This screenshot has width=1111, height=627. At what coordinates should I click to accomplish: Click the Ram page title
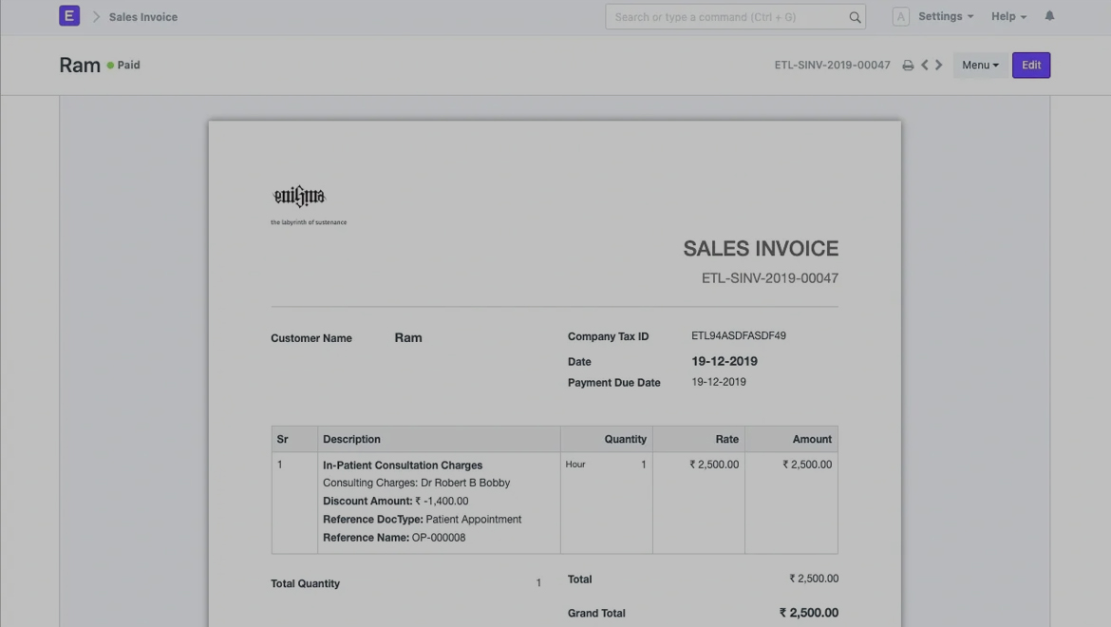pos(80,66)
